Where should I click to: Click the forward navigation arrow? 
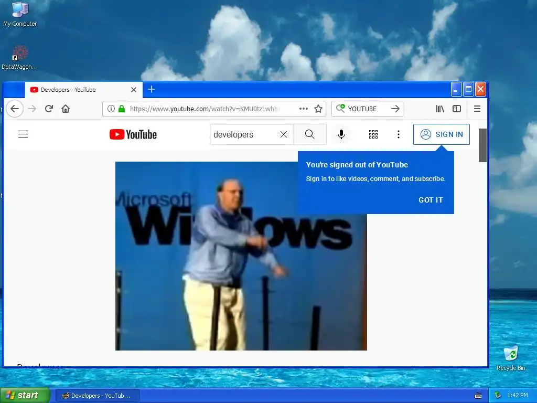32,109
